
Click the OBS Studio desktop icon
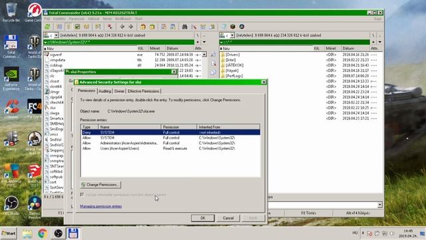[11, 205]
